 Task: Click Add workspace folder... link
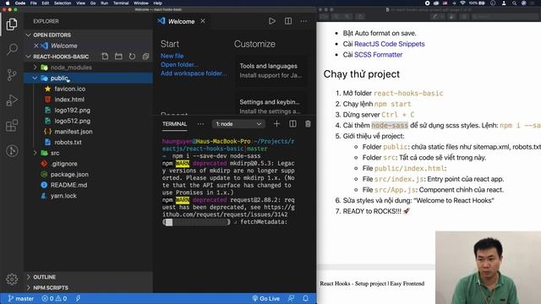[194, 73]
